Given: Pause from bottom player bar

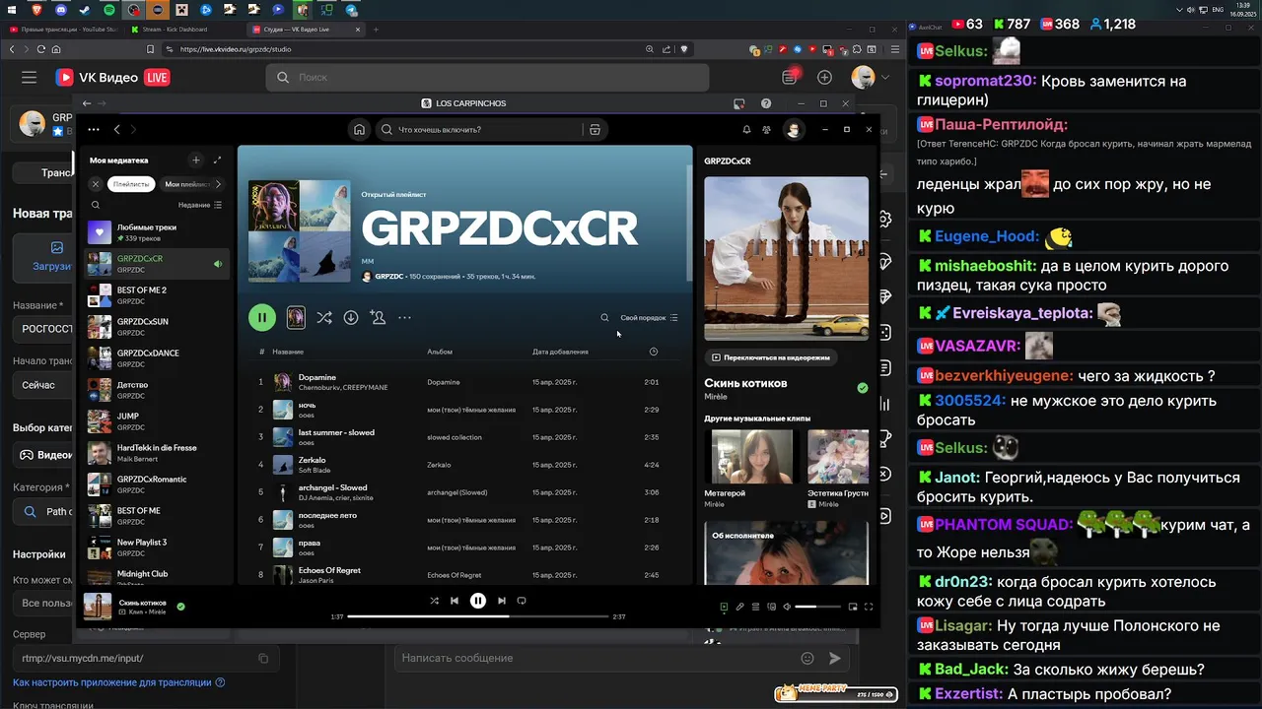Looking at the screenshot, I should (x=478, y=601).
